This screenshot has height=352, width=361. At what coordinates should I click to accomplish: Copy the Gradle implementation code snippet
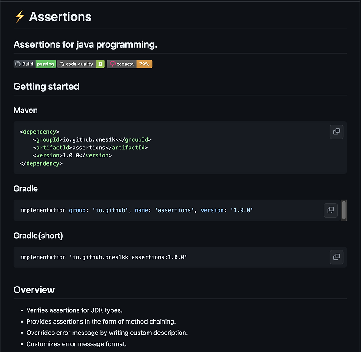tap(330, 210)
